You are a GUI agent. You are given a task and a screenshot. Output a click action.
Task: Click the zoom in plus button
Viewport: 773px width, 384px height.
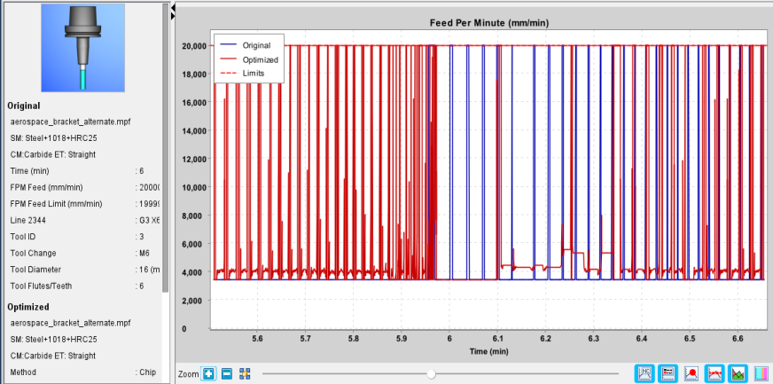click(209, 373)
